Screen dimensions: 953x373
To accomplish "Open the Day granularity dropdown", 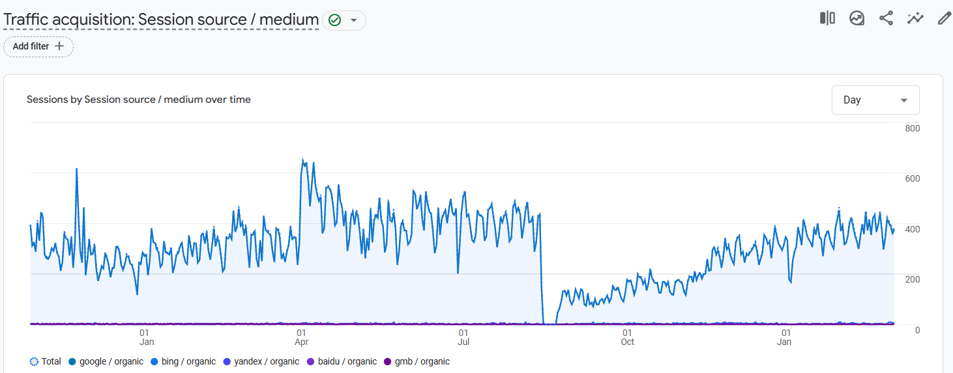I will (875, 100).
